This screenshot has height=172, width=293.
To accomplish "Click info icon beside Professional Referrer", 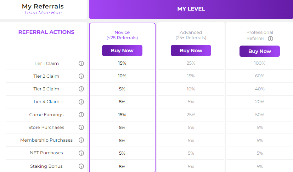I will [x=270, y=38].
